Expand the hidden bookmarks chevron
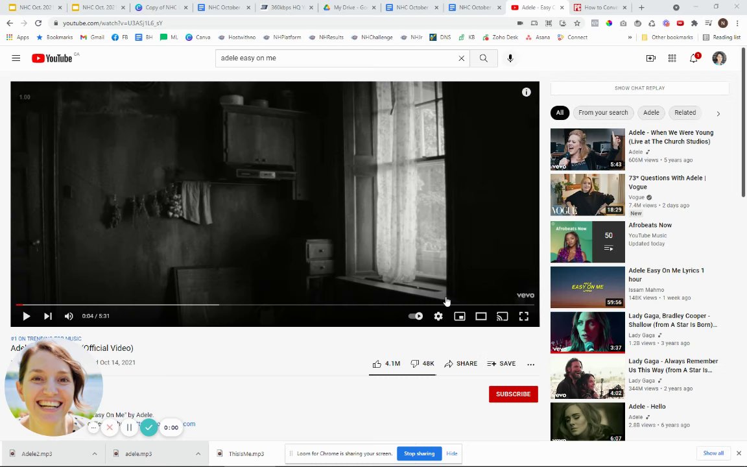The width and height of the screenshot is (747, 467). pos(630,37)
